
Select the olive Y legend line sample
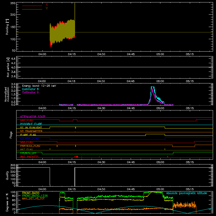point(32,9)
